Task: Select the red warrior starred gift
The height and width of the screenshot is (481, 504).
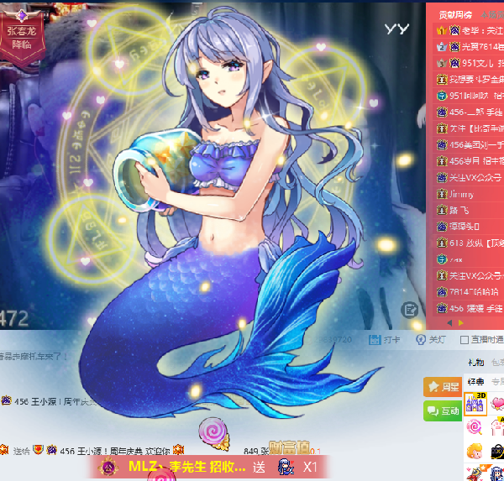Action: (476, 473)
